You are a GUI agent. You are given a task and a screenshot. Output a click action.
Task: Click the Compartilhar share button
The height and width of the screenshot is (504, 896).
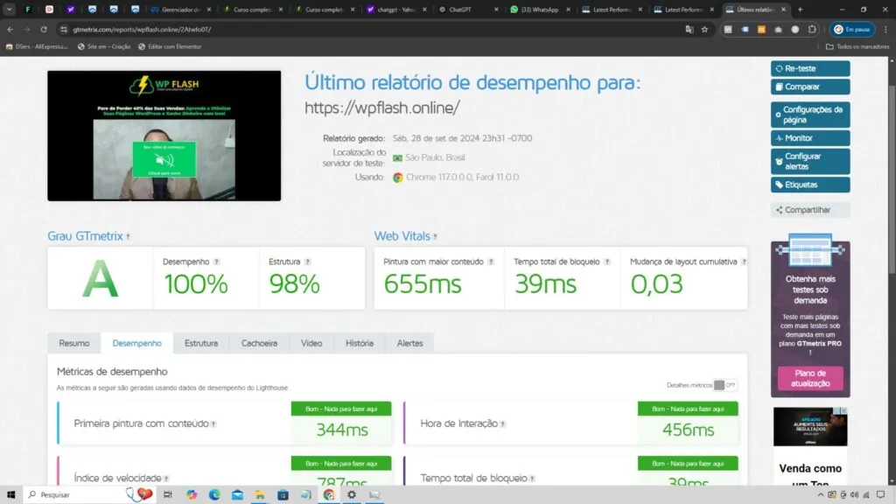809,210
